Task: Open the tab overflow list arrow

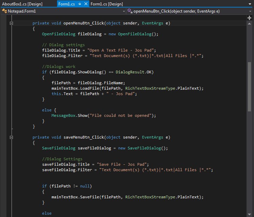Action: 250,4
